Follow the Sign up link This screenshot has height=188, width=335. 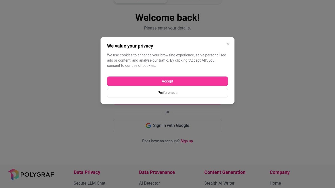click(187, 141)
